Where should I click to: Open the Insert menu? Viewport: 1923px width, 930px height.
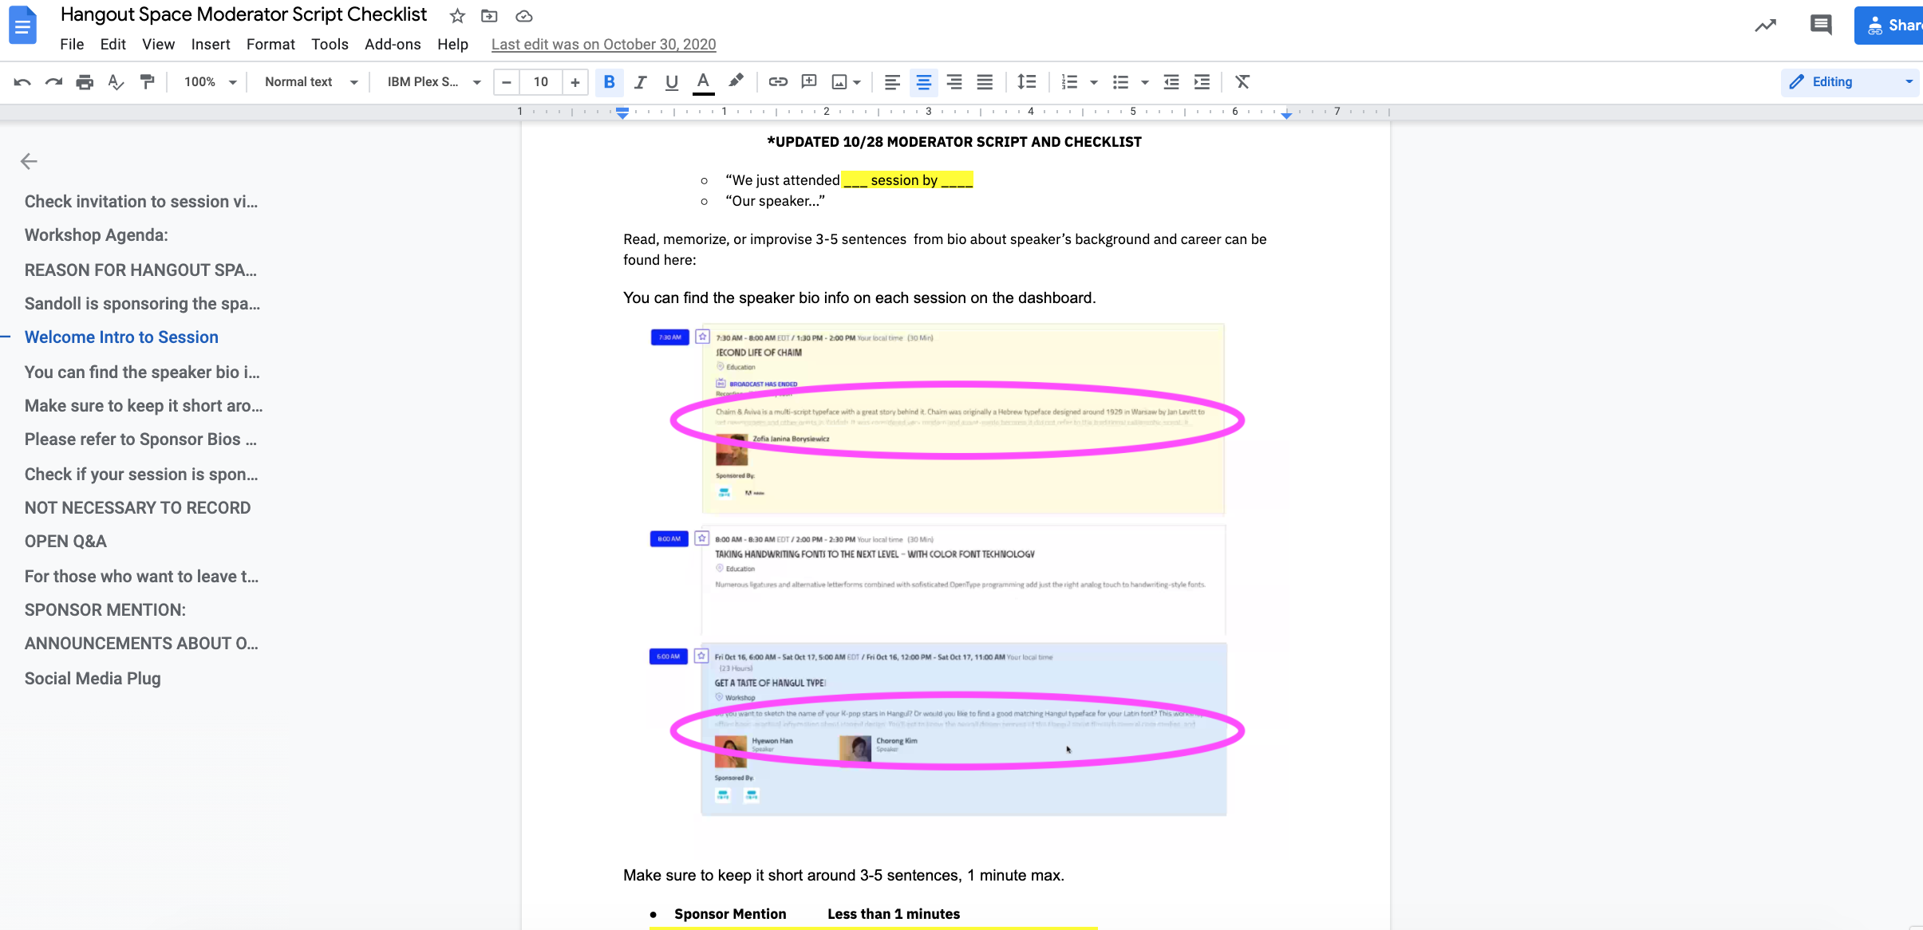[210, 45]
